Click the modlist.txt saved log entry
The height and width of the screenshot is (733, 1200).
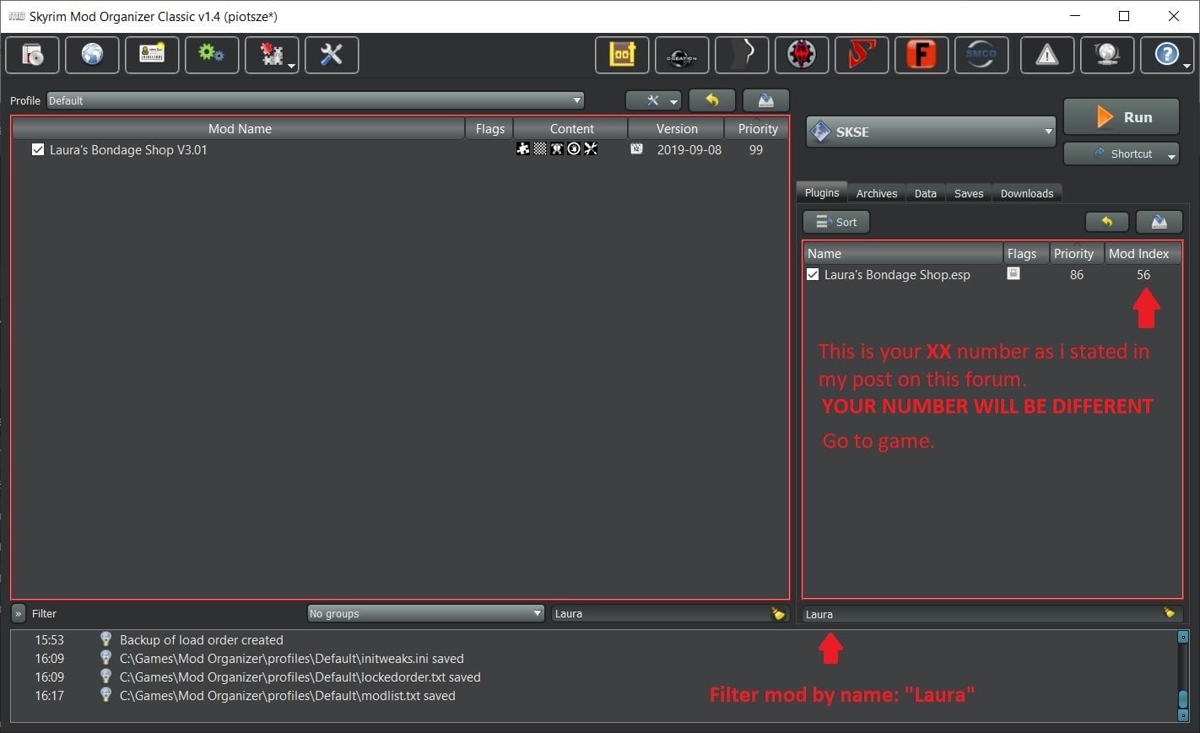point(288,696)
